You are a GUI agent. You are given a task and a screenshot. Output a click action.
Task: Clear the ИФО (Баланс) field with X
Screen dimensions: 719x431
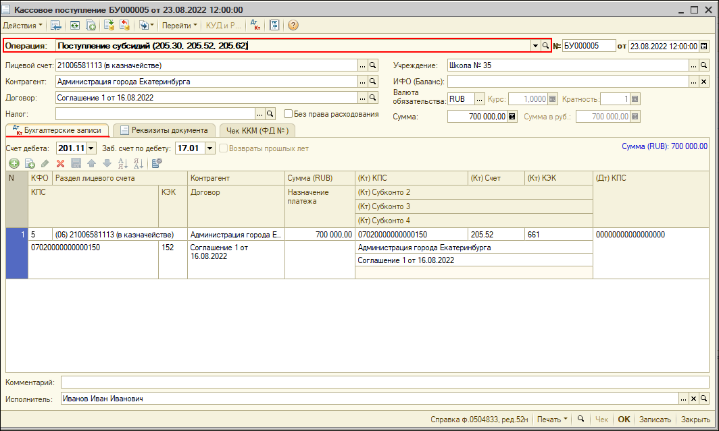704,82
